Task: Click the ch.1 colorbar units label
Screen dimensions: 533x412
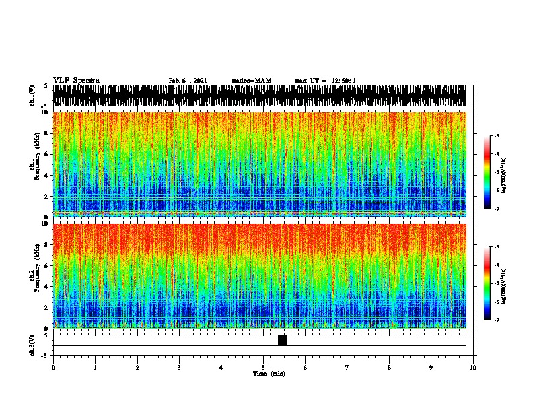Action: coord(504,175)
